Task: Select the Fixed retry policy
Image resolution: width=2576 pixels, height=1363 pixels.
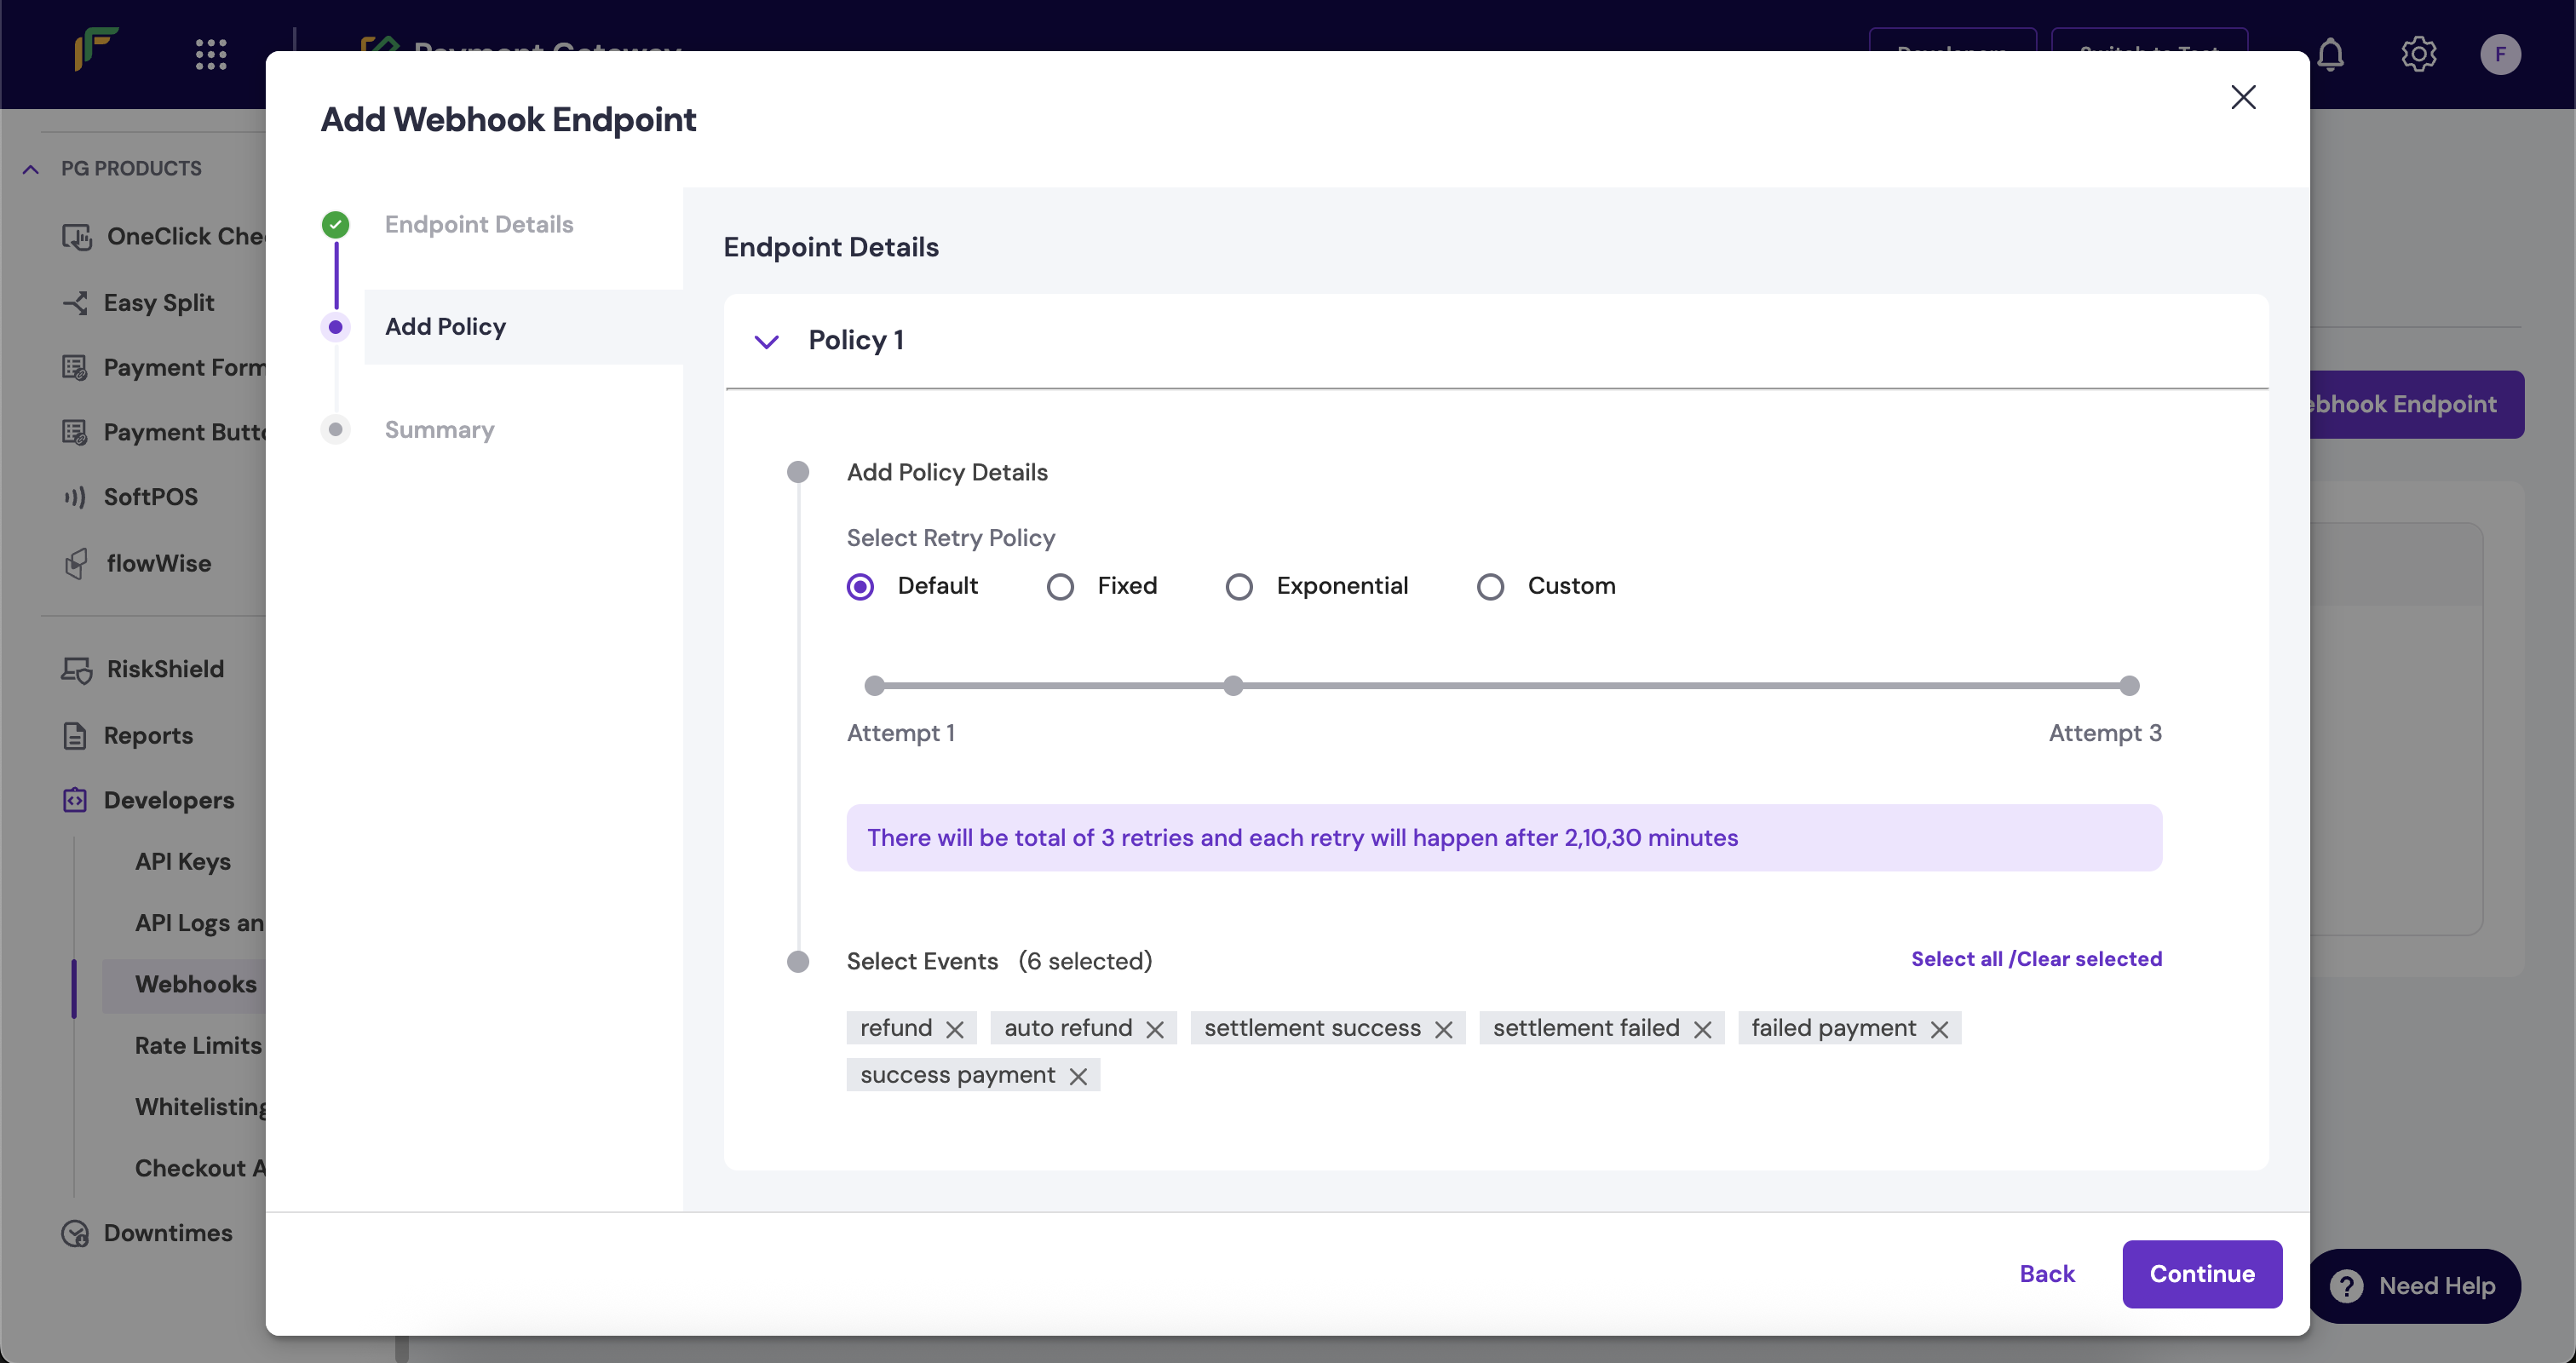Action: [1060, 586]
